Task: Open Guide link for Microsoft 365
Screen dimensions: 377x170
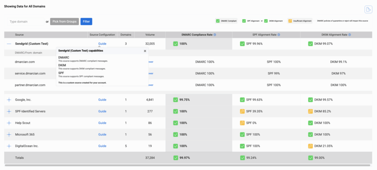Action: 102,134
